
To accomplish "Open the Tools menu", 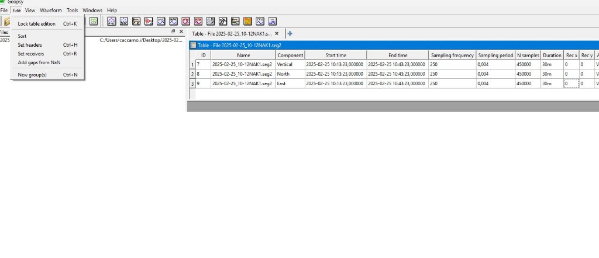I will tap(72, 11).
